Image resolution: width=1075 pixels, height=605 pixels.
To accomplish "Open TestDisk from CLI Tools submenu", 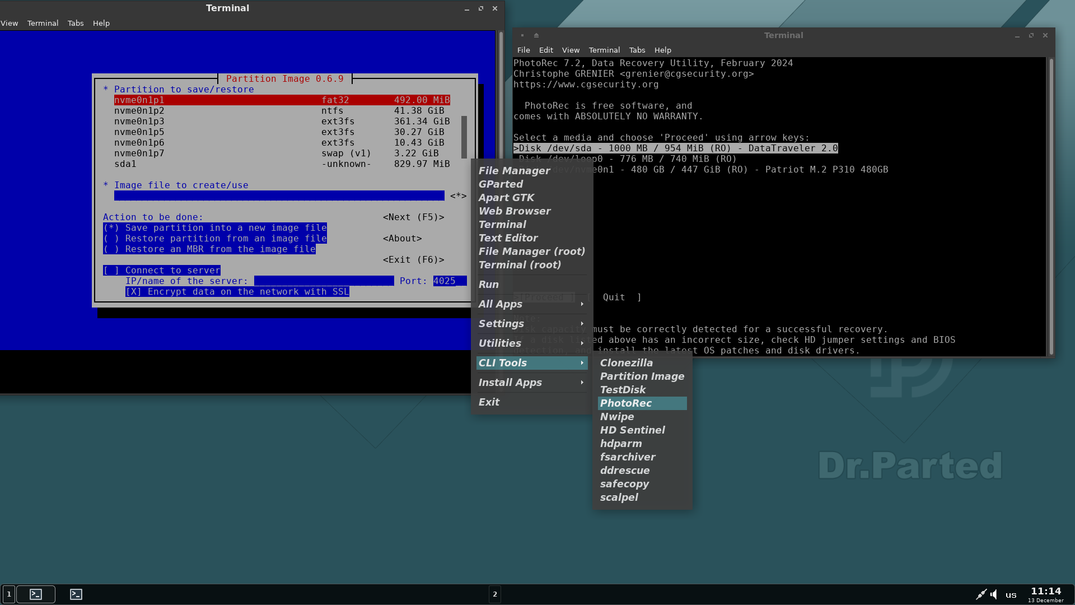I will (x=623, y=390).
